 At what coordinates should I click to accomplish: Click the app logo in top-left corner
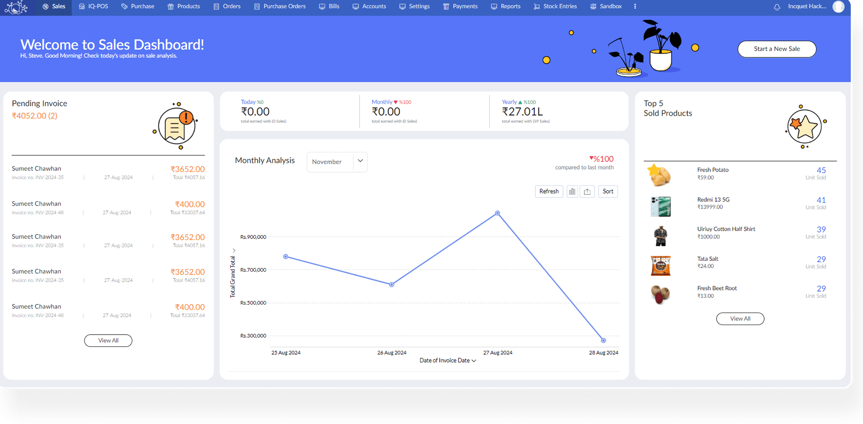[x=15, y=6]
